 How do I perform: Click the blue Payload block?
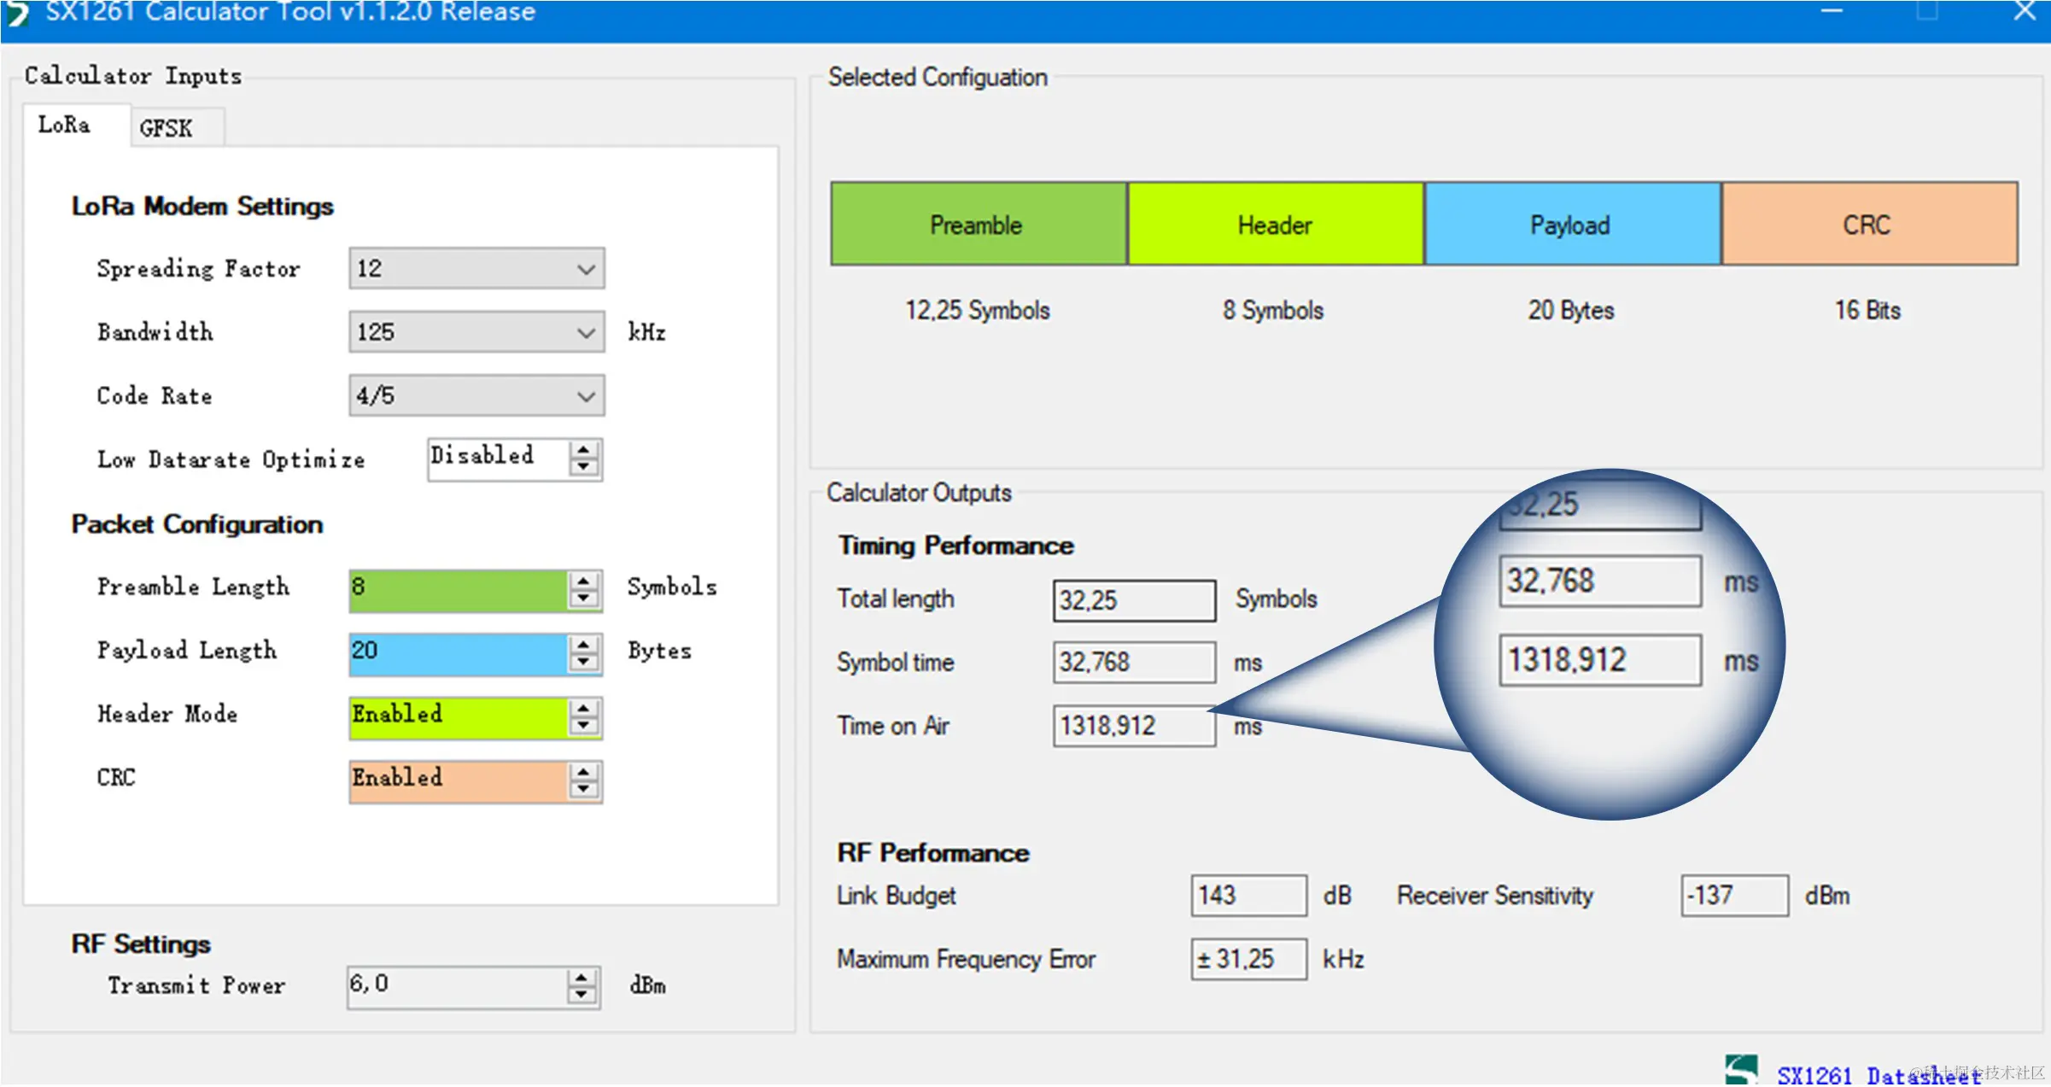(x=1571, y=225)
